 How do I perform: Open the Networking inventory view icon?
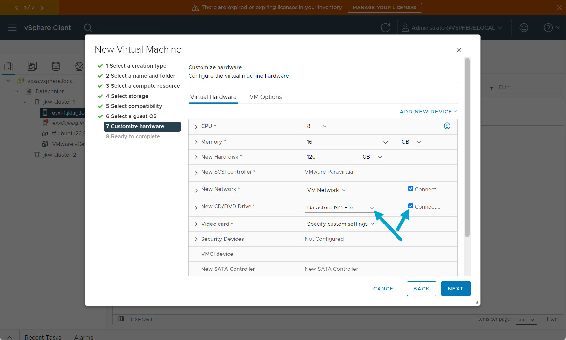coord(79,67)
